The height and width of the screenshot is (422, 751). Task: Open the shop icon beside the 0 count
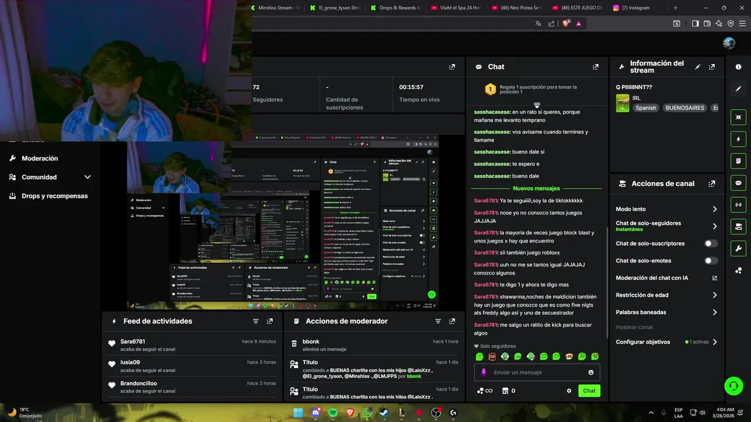coord(504,391)
